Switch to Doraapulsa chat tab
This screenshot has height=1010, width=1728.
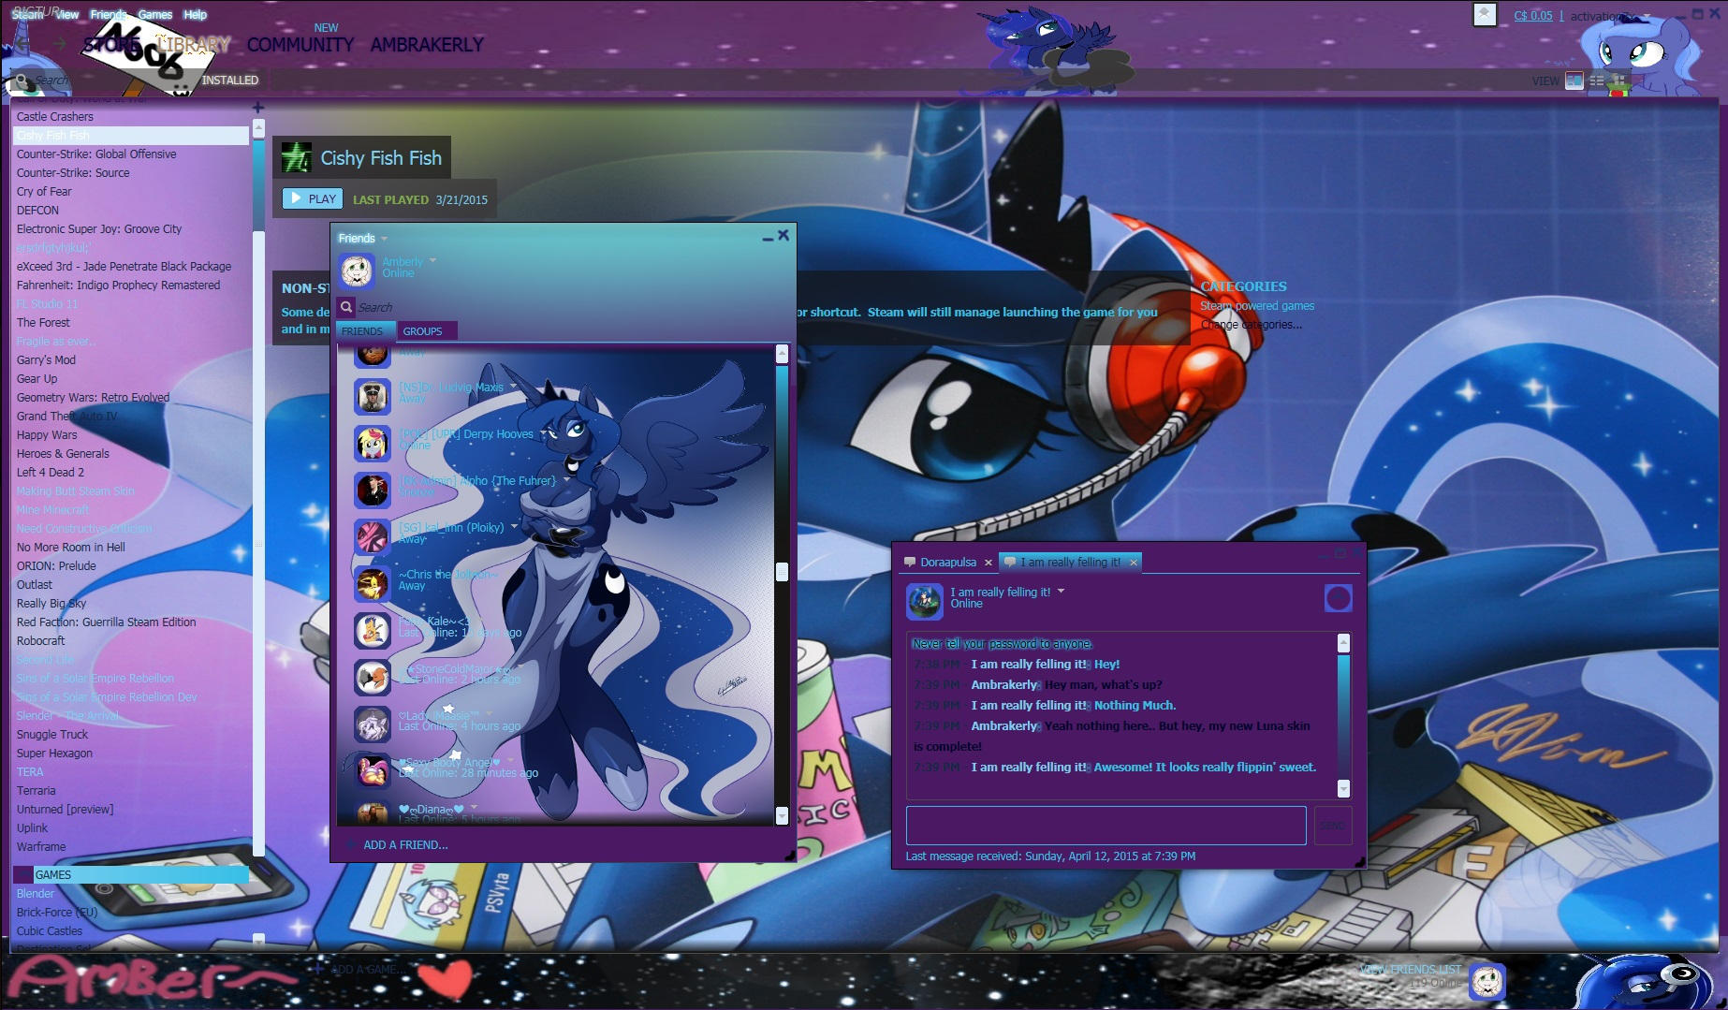click(947, 563)
